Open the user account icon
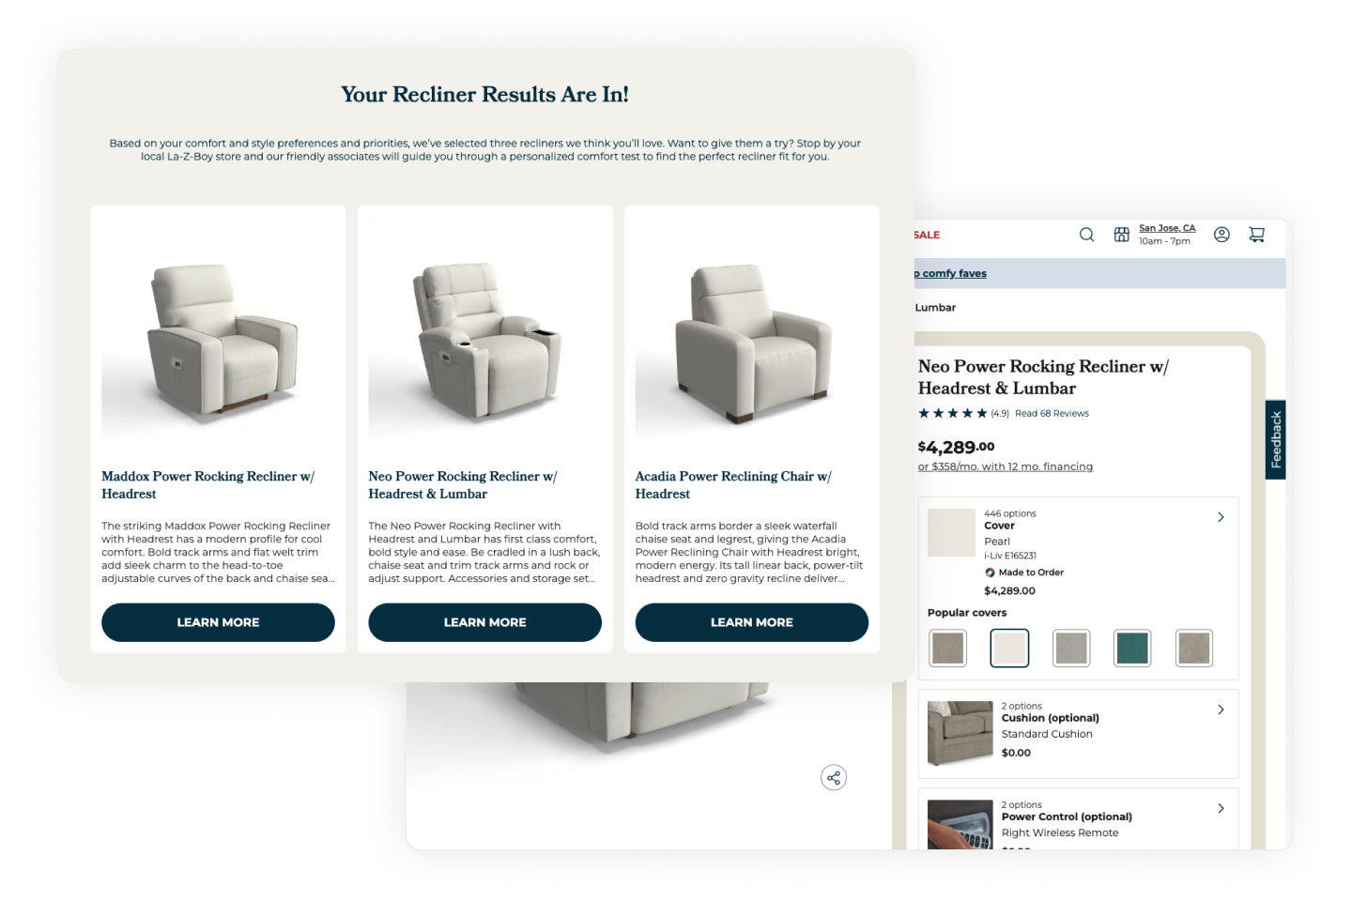Image resolution: width=1352 pixels, height=901 pixels. [1221, 235]
